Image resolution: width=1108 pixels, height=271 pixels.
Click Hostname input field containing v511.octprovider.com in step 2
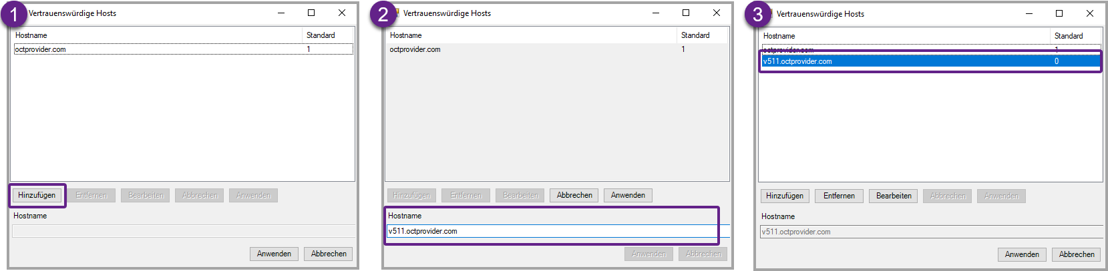click(x=551, y=231)
